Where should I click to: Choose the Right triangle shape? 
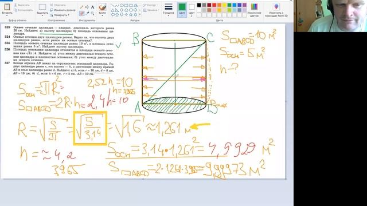pos(117,10)
